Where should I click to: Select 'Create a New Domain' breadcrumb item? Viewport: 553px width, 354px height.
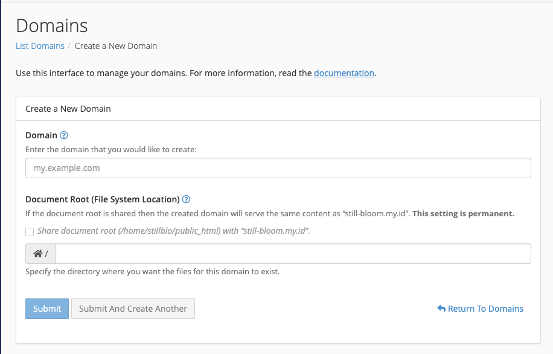click(x=116, y=46)
